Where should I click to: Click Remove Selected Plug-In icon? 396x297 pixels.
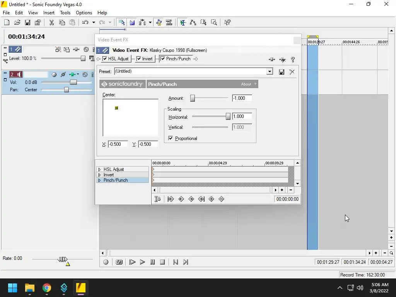(x=282, y=60)
